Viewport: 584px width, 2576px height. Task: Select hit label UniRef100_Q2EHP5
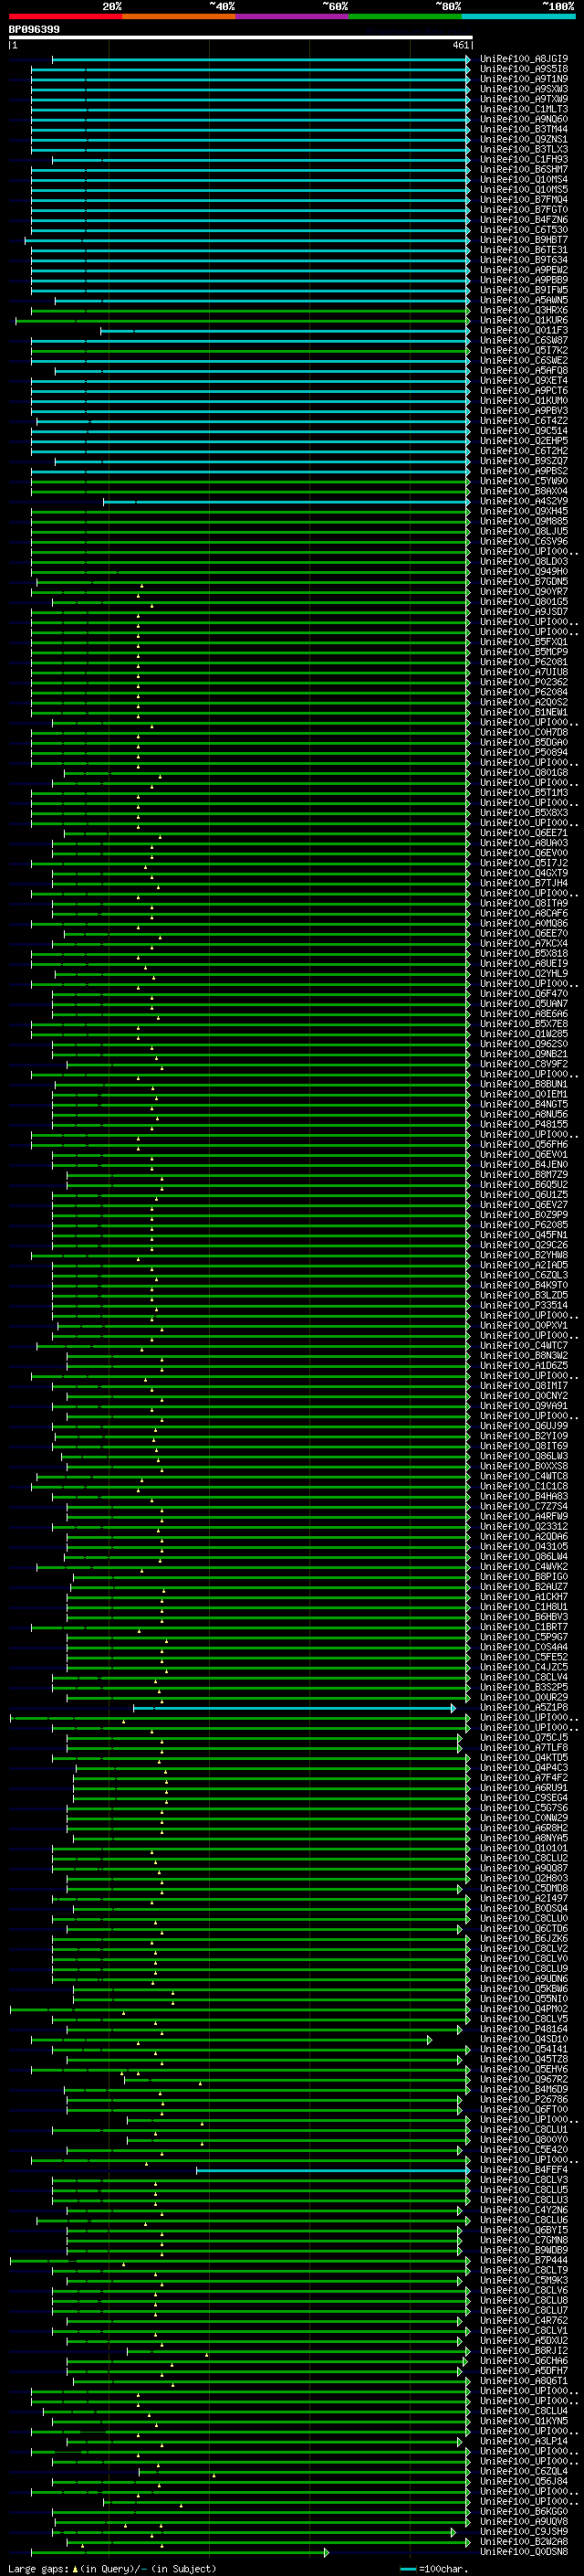click(523, 441)
